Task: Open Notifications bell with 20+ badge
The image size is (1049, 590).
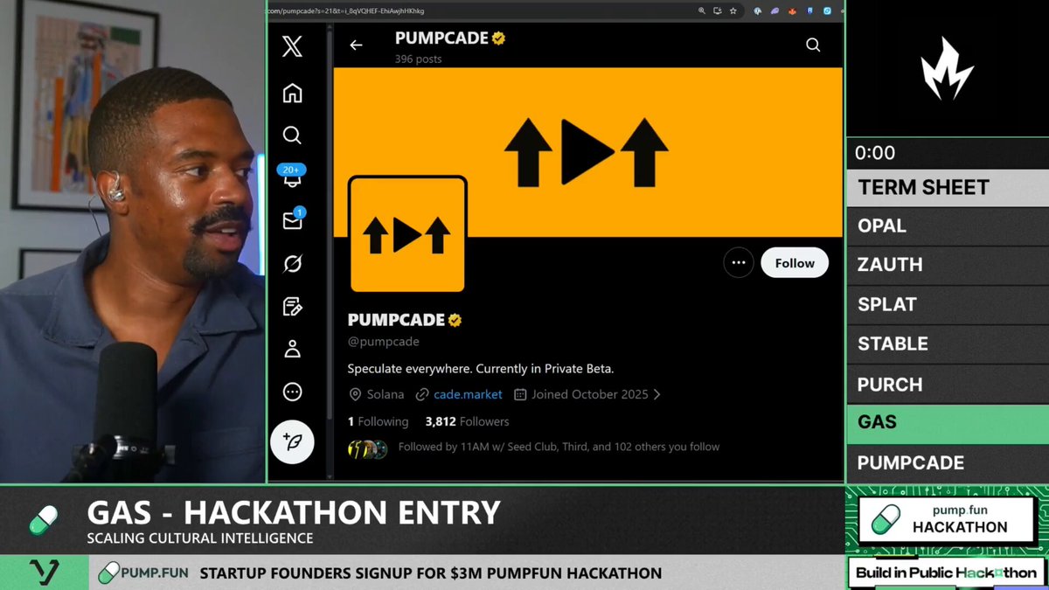Action: [x=292, y=177]
